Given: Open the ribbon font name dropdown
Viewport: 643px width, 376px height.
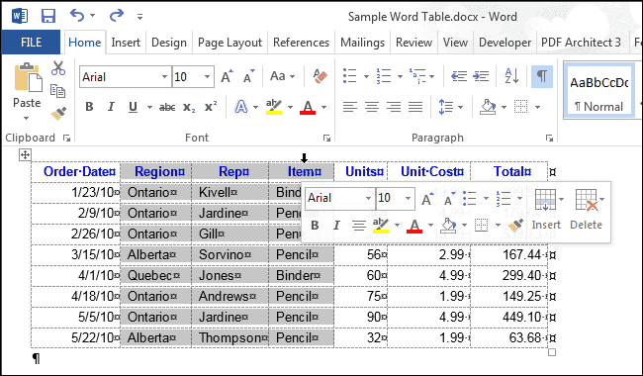Looking at the screenshot, I should 164,76.
